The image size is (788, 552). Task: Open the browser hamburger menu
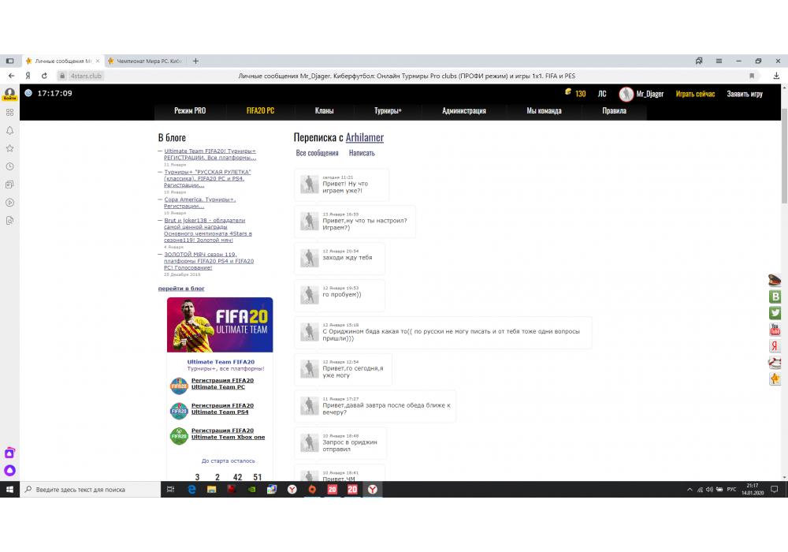click(719, 61)
